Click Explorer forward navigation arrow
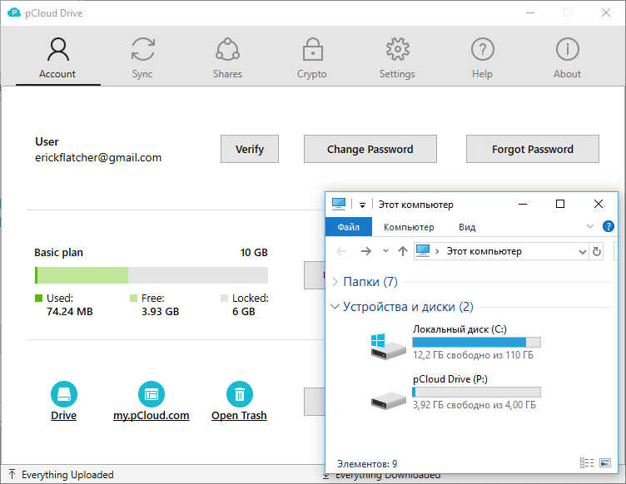The width and height of the screenshot is (626, 484). coord(365,251)
